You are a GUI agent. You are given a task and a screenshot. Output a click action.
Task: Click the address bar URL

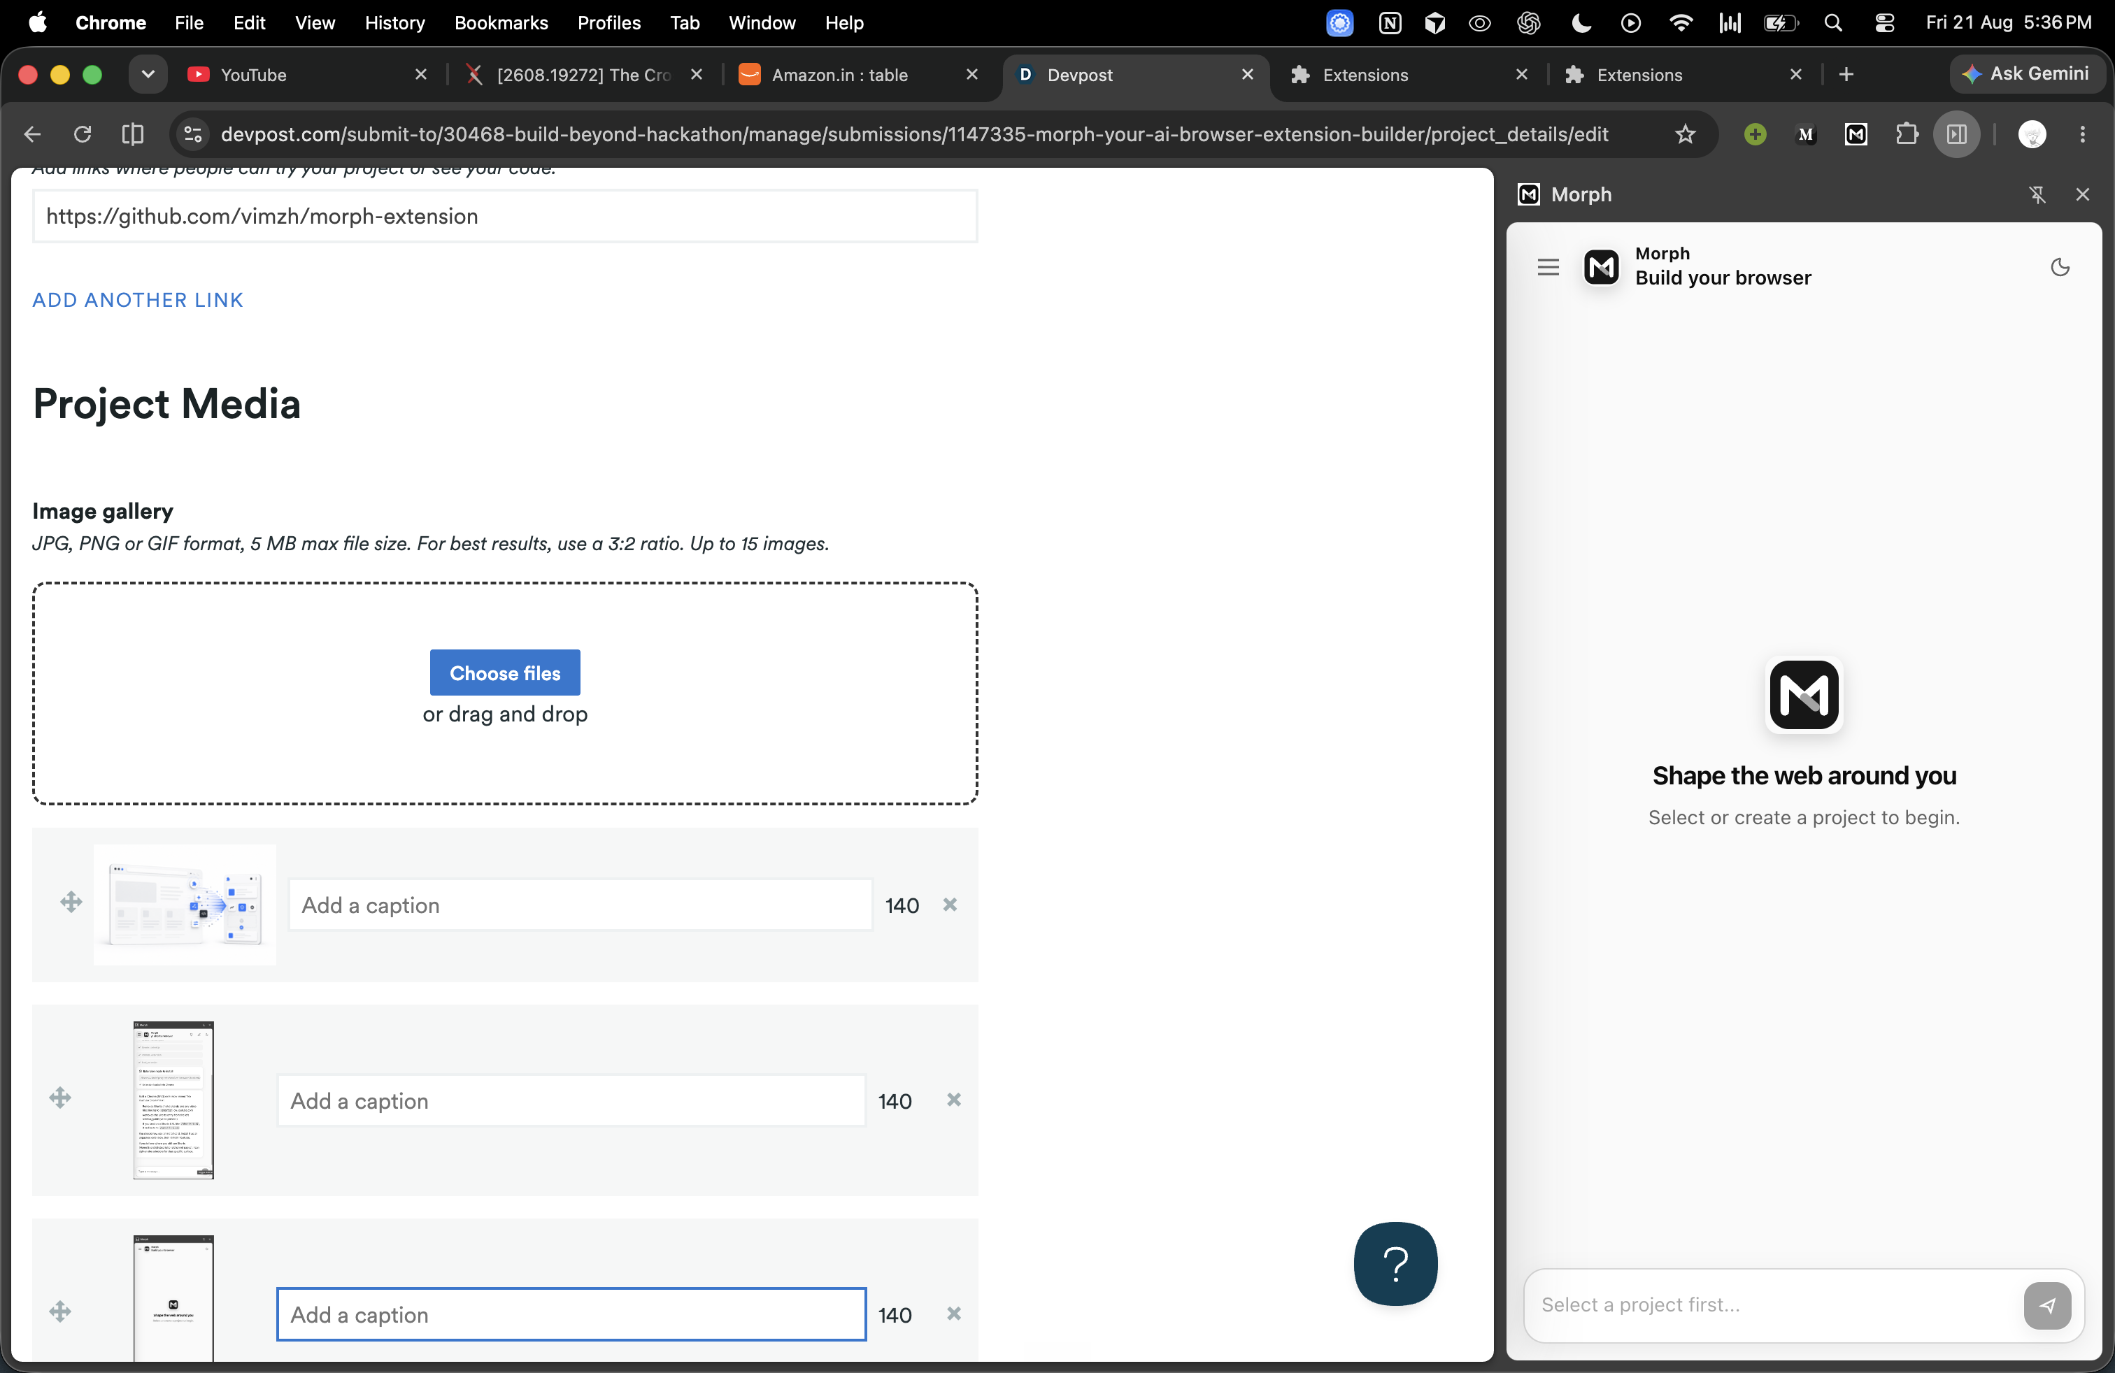coord(913,135)
